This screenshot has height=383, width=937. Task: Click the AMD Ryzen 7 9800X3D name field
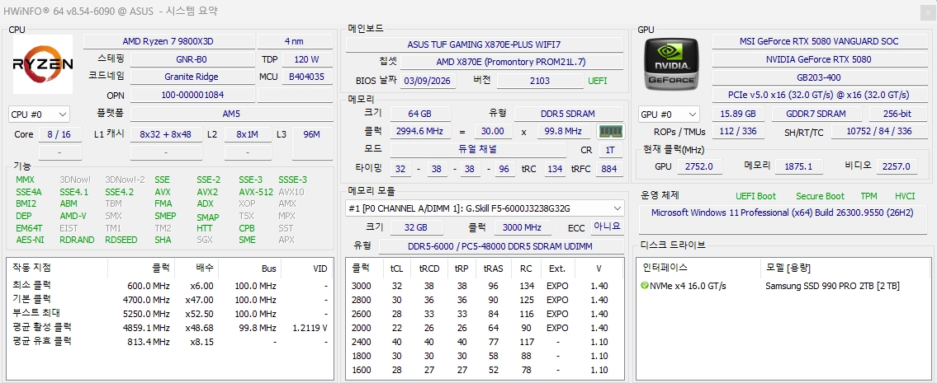168,41
